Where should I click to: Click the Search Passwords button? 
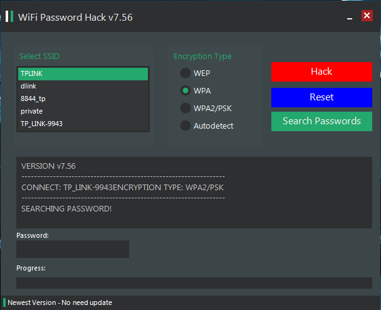pos(321,121)
